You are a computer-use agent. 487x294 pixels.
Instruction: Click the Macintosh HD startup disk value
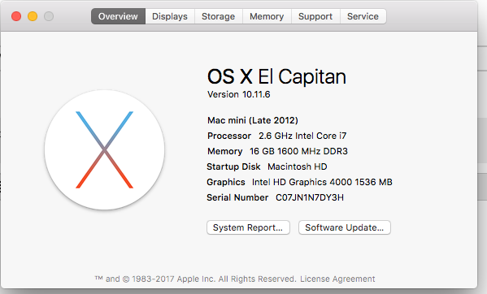[x=298, y=166]
